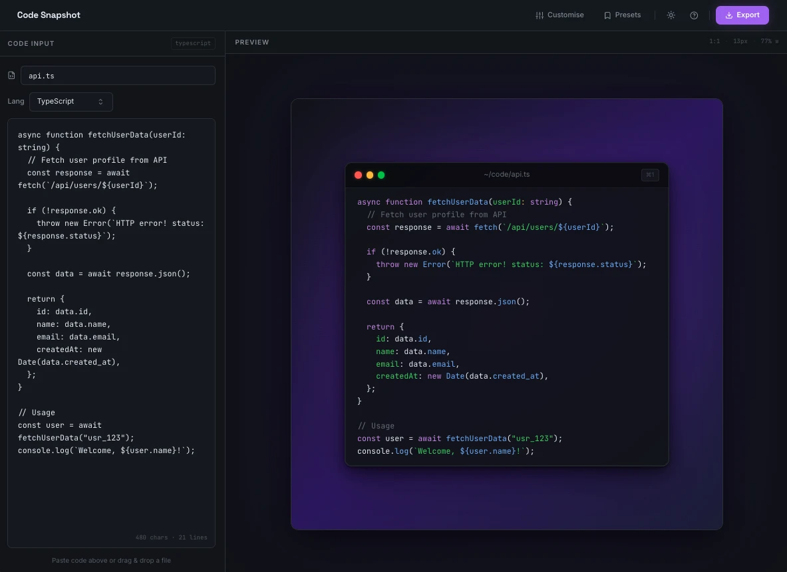This screenshot has height=572, width=787.
Task: Click 'const data = await response.json();' in preview
Action: click(448, 302)
